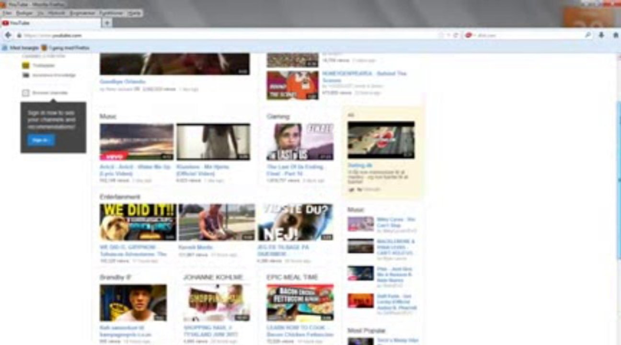
Task: Open the Historik menu
Action: pos(57,13)
